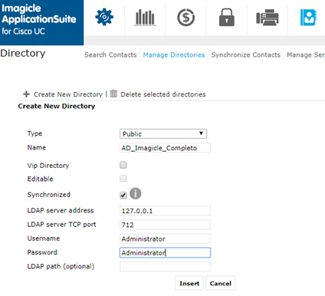The width and height of the screenshot is (325, 296).
Task: Click the plus icon for new directory
Action: pos(26,94)
